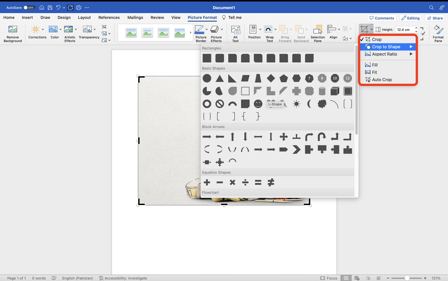
Task: Click the Share button
Action: point(434,18)
